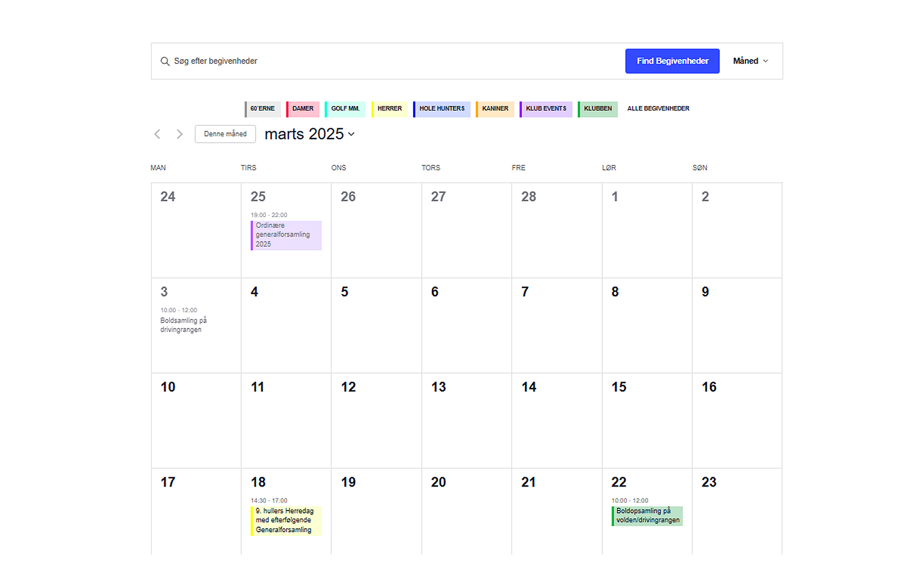Screen dimensions: 917x573
Task: Click Find Begivenheder button
Action: [672, 61]
